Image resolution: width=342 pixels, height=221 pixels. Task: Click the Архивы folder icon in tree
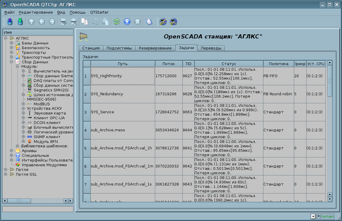point(18,151)
